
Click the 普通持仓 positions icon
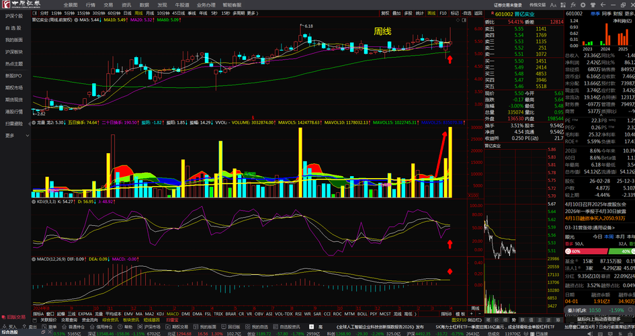(x=65, y=326)
